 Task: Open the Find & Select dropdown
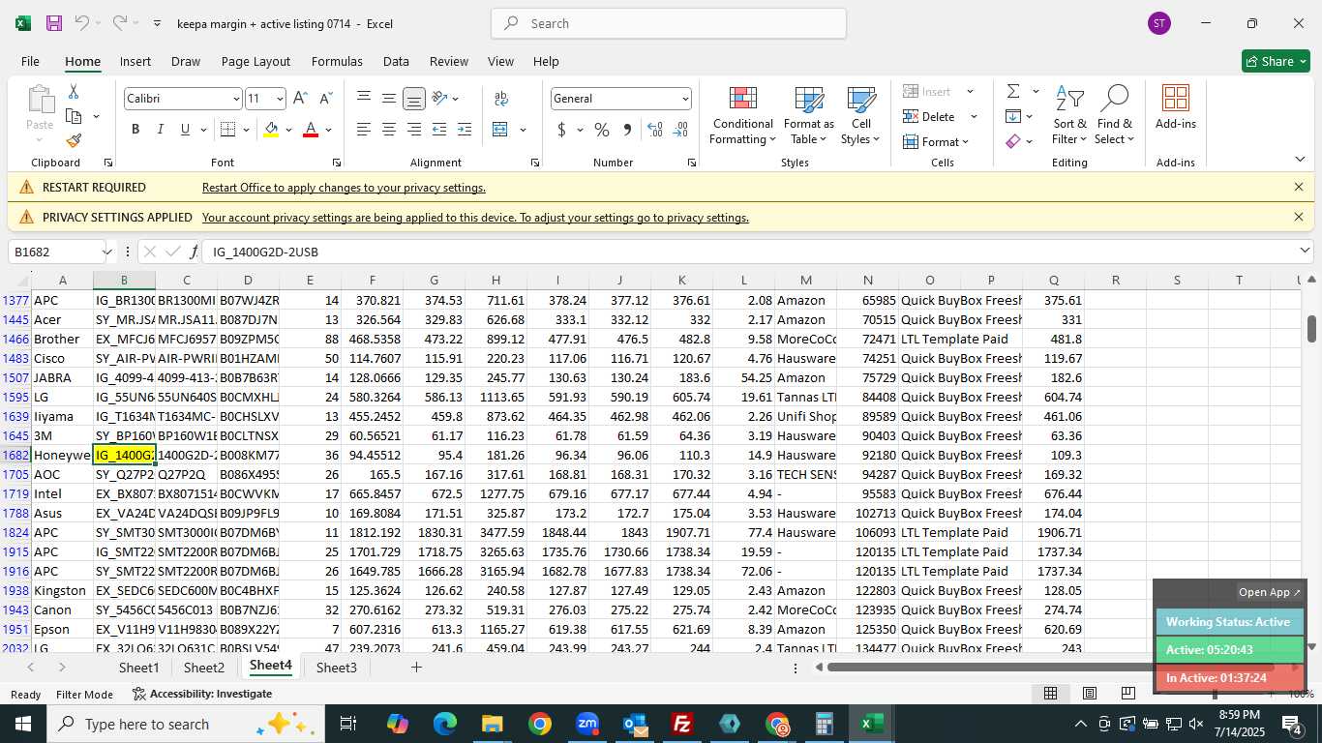(x=1115, y=116)
